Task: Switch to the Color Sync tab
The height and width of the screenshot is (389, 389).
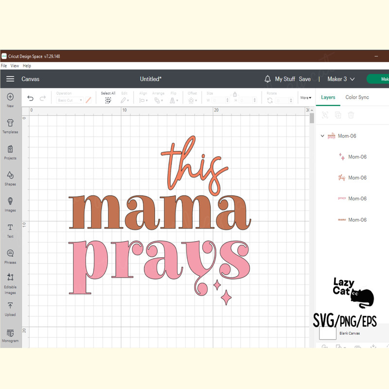Action: [357, 97]
